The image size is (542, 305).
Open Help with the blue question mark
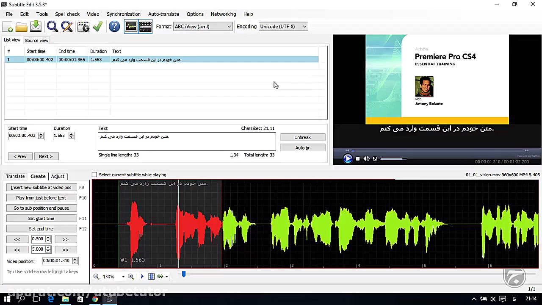coord(114,27)
